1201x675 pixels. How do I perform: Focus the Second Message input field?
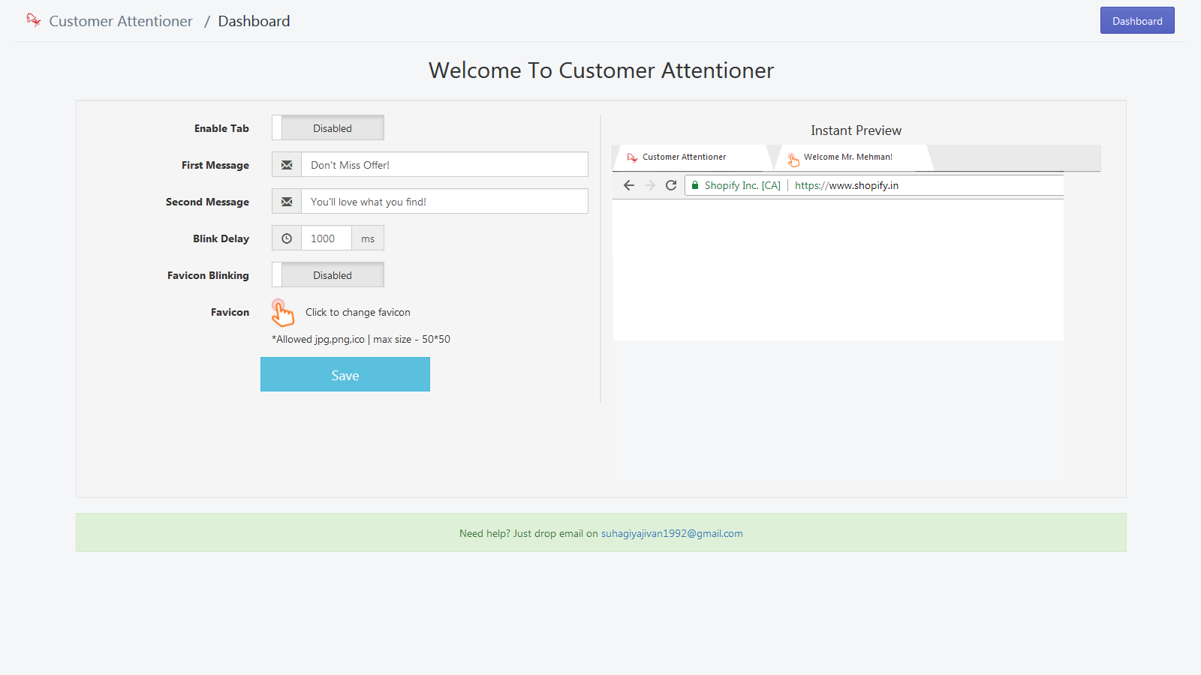(444, 202)
